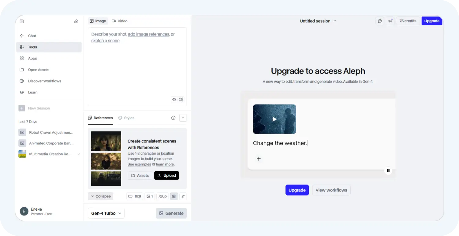The image size is (459, 236).
Task: Go to Home via house icon
Action: pos(76,21)
